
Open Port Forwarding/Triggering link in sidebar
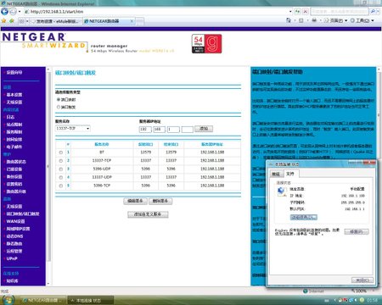tap(23, 214)
